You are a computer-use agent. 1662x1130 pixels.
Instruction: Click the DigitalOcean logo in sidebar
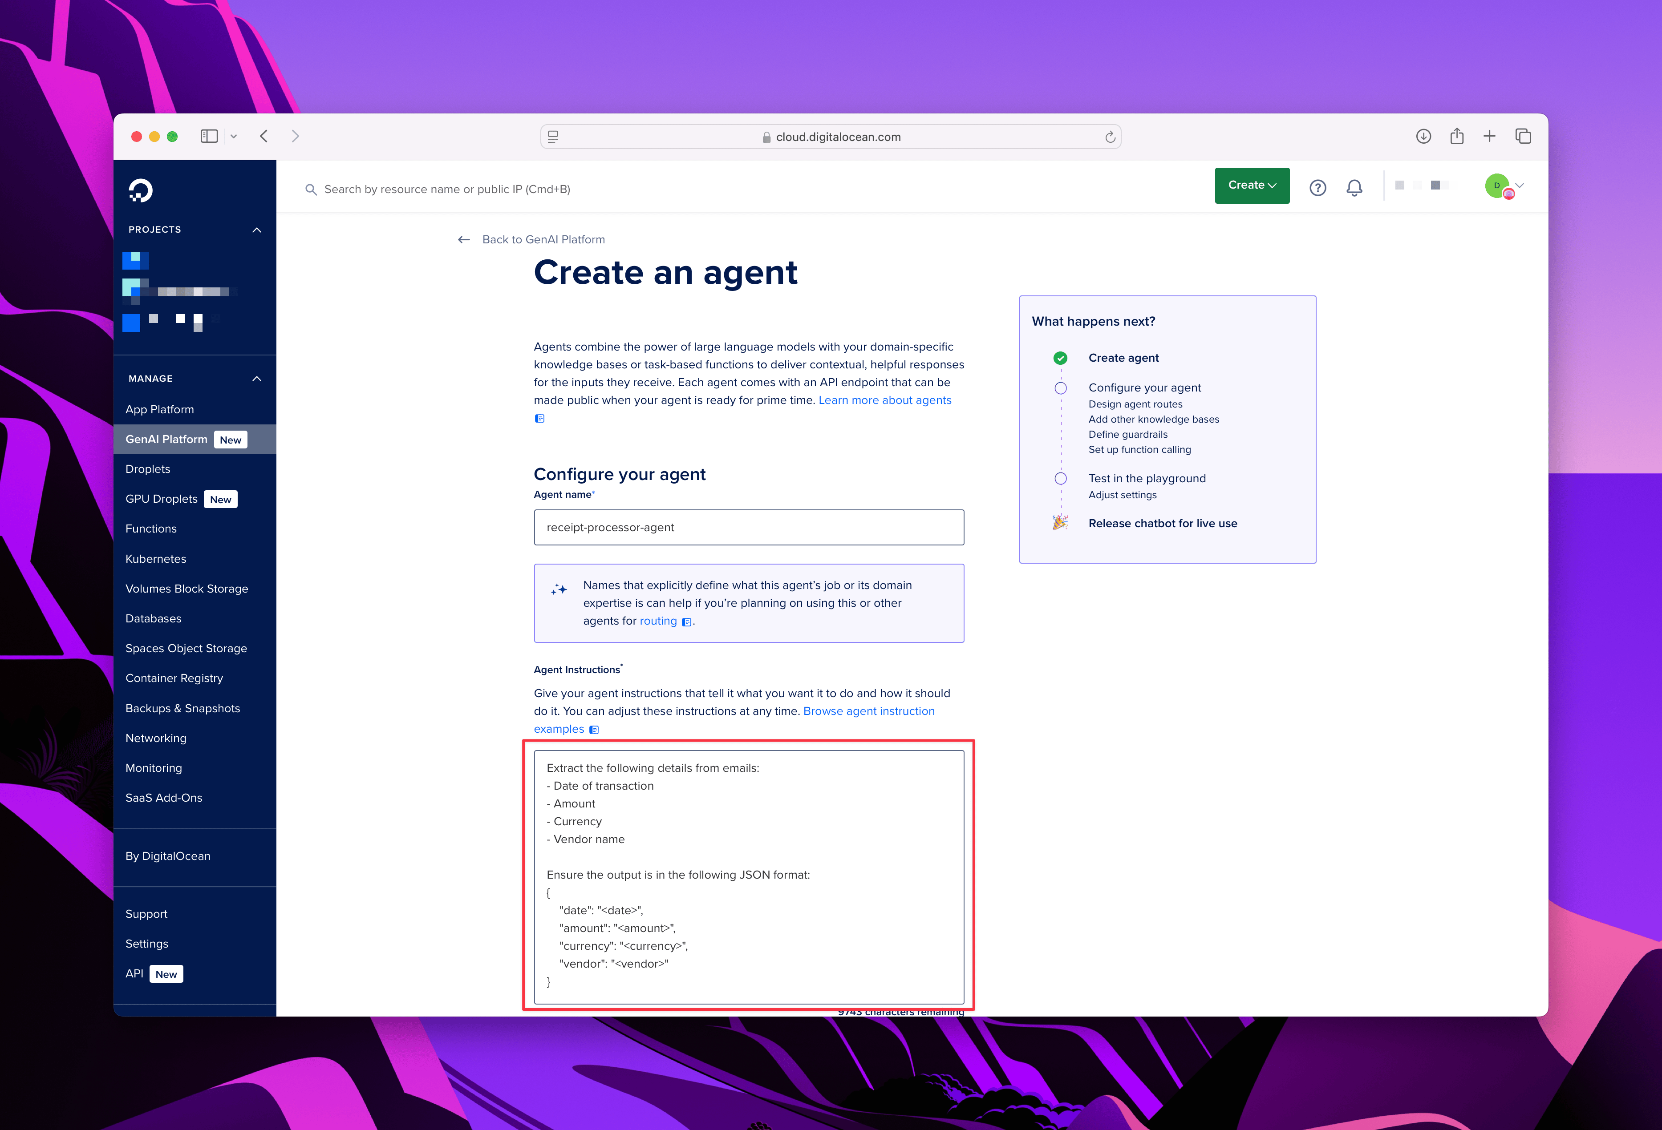pos(140,190)
